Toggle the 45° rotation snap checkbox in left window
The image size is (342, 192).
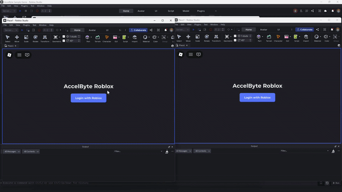(64, 41)
